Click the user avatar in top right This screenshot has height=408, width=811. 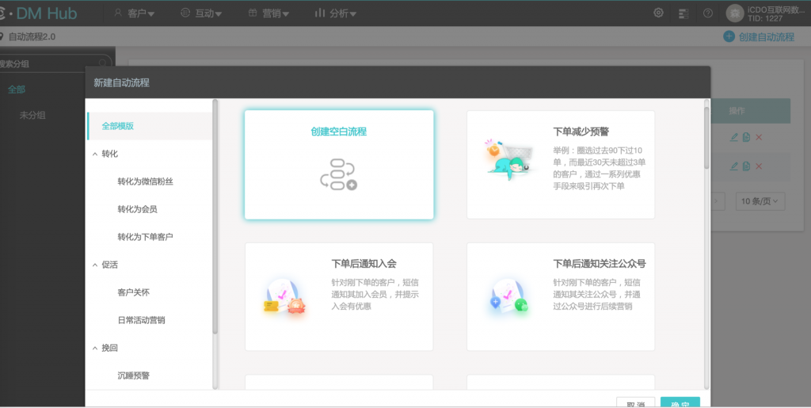(735, 13)
